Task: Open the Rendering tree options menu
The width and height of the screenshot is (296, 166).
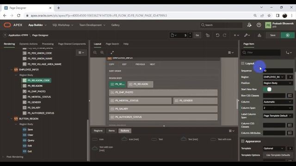Action: (x=81, y=53)
